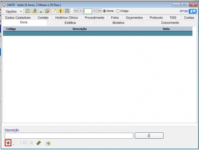199x150 pixels.
Task: Click the green double-plus icon in bottom toolbar
Action: [38, 143]
